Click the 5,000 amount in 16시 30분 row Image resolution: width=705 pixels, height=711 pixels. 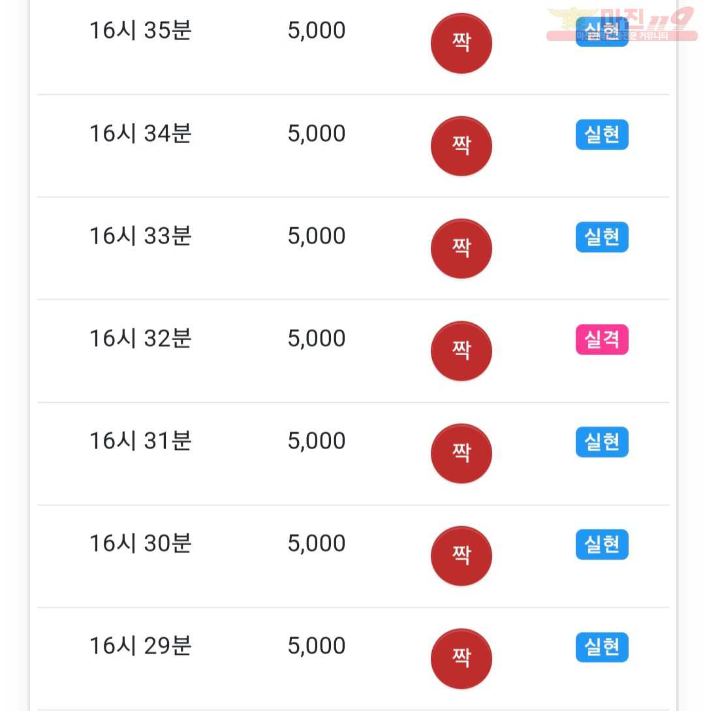tap(317, 544)
